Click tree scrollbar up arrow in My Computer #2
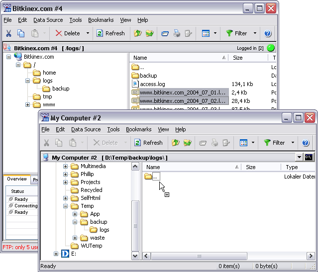The image size is (318, 272). point(135,167)
